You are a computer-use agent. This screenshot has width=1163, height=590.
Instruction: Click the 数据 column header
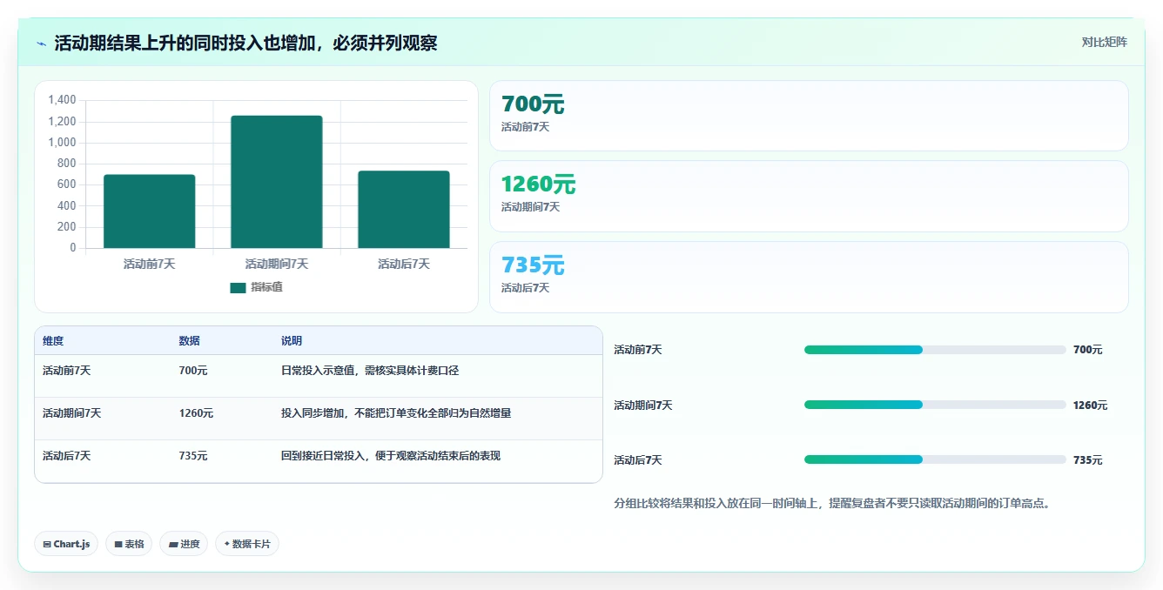(190, 341)
